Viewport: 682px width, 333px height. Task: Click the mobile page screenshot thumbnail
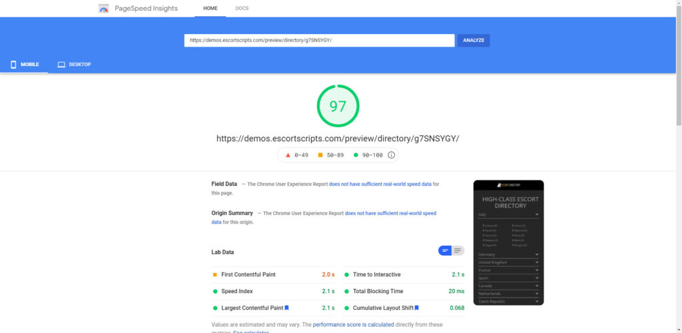508,242
